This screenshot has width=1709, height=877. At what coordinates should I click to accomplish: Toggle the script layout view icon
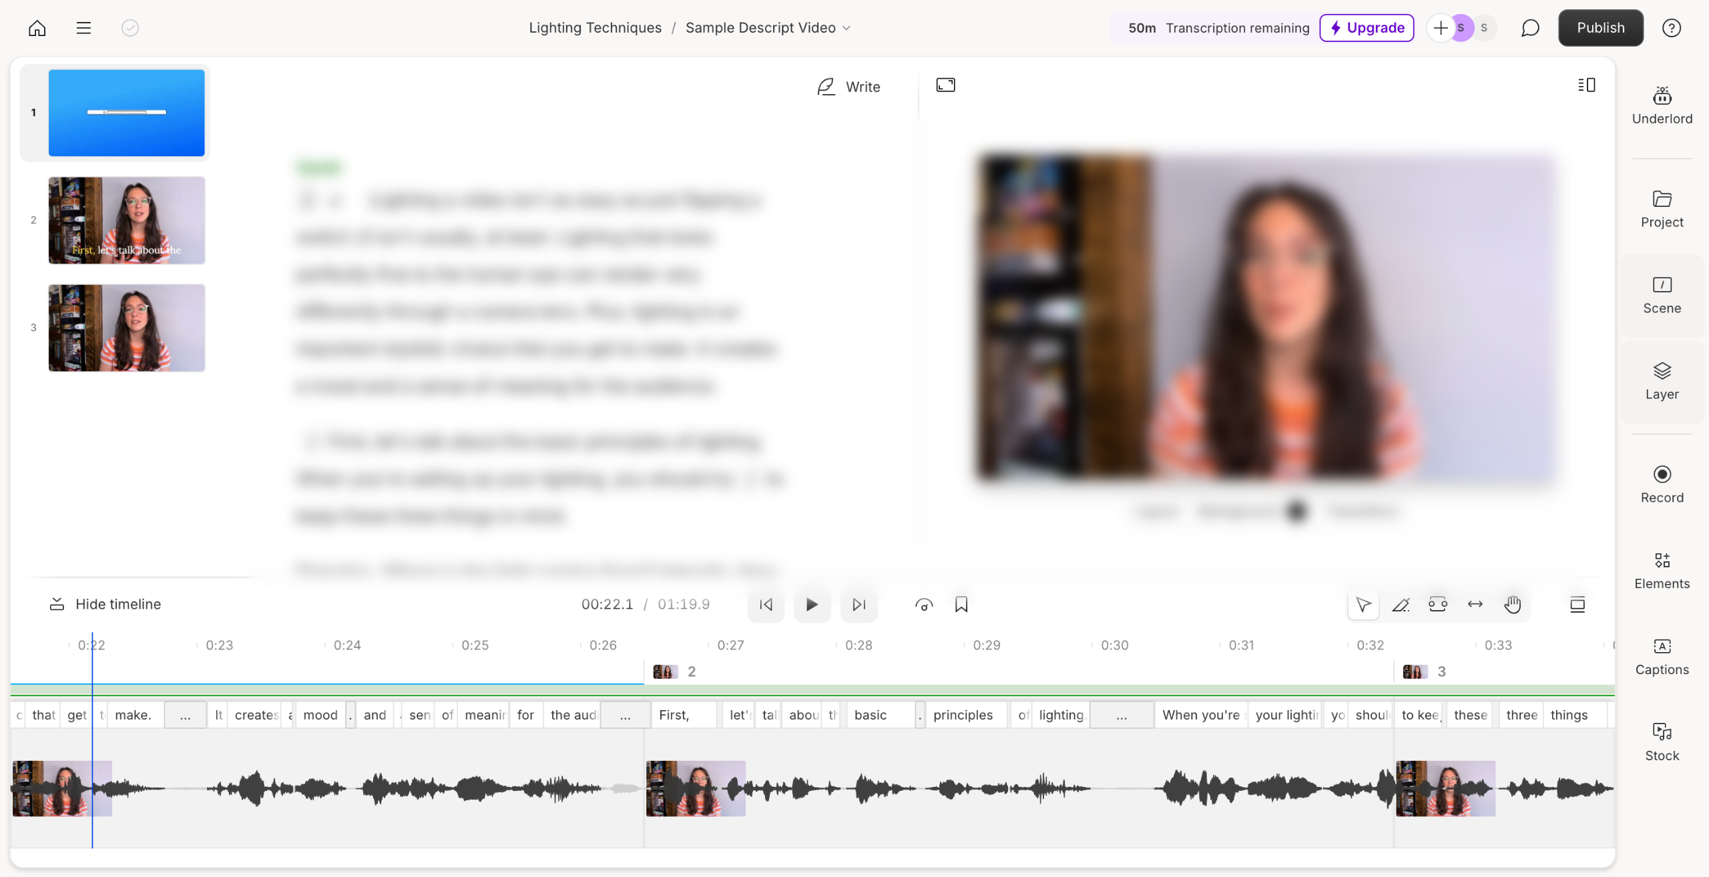1587,85
